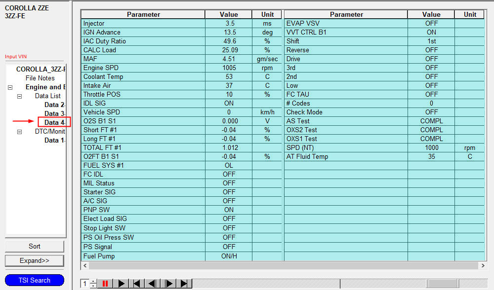Click the left table Value column header
The image size is (494, 290).
click(x=229, y=14)
